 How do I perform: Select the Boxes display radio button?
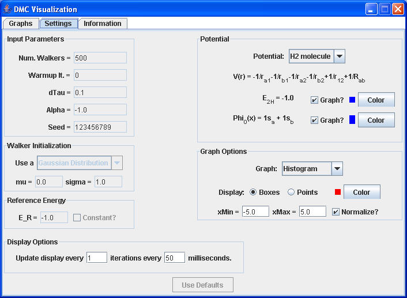pyautogui.click(x=253, y=192)
